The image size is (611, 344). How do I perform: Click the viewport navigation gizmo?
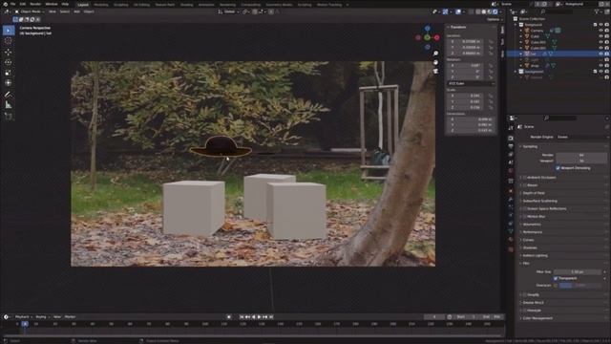[x=428, y=37]
